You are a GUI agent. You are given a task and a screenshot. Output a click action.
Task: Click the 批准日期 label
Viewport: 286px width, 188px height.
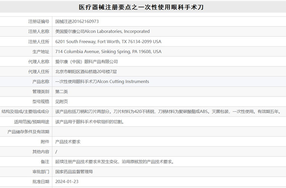pos(41,182)
